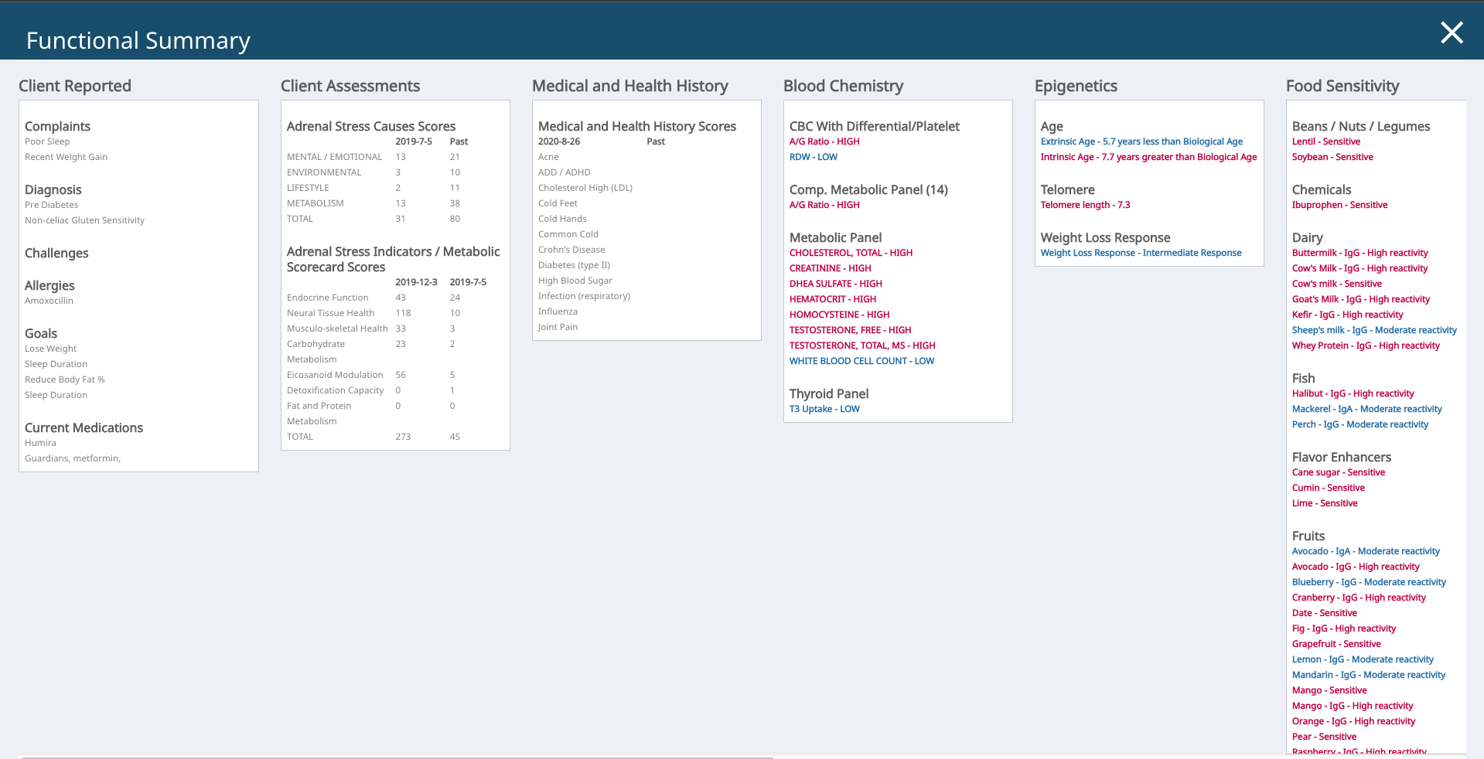Open DHEA SULFATE - HIGH result
Viewport: 1484px width, 759px height.
click(836, 284)
